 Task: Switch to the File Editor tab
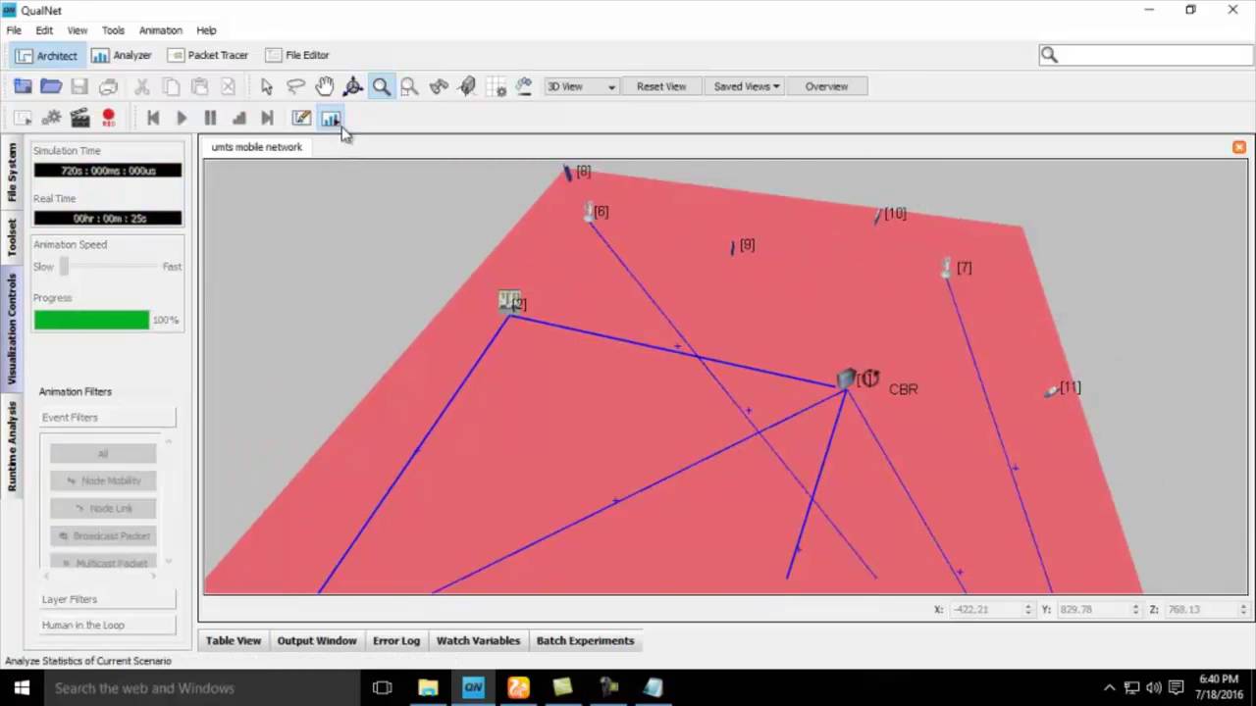point(297,55)
